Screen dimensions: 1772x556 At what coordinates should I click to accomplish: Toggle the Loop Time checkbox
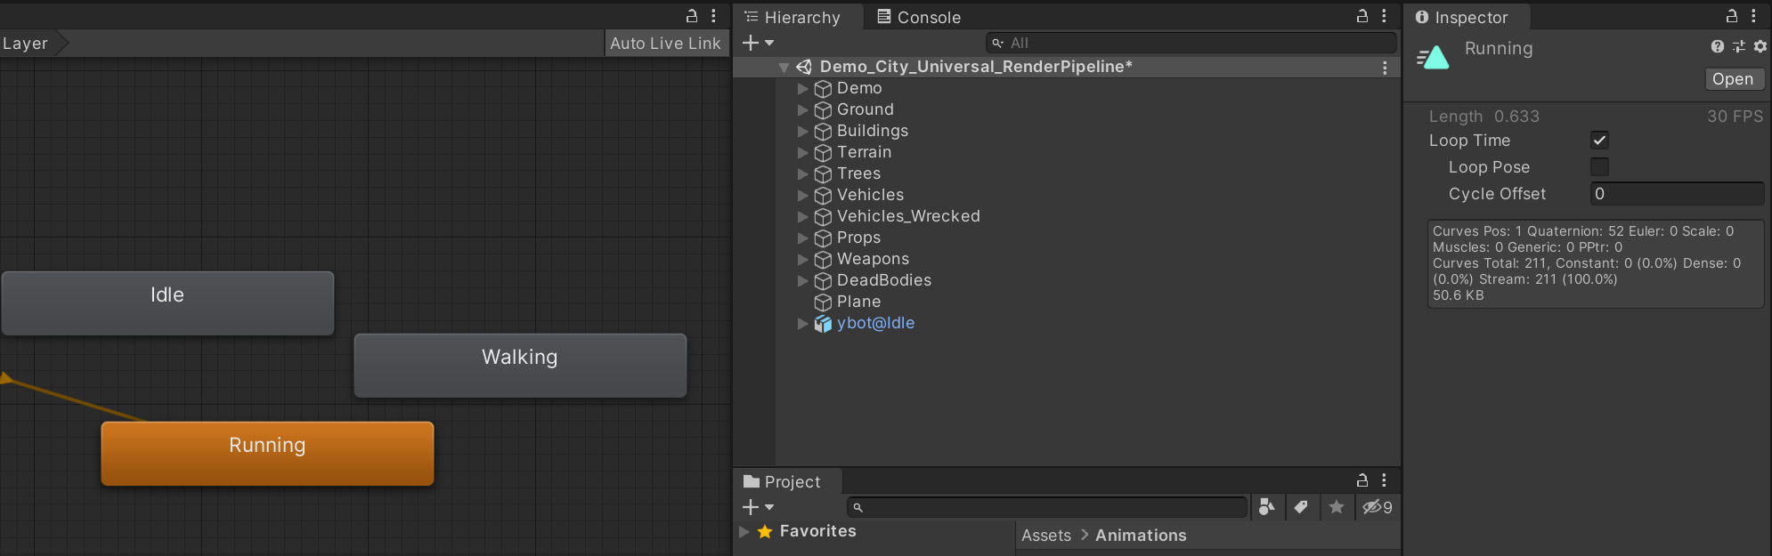tap(1599, 141)
